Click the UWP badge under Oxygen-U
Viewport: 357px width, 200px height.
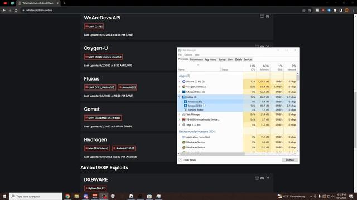click(103, 57)
